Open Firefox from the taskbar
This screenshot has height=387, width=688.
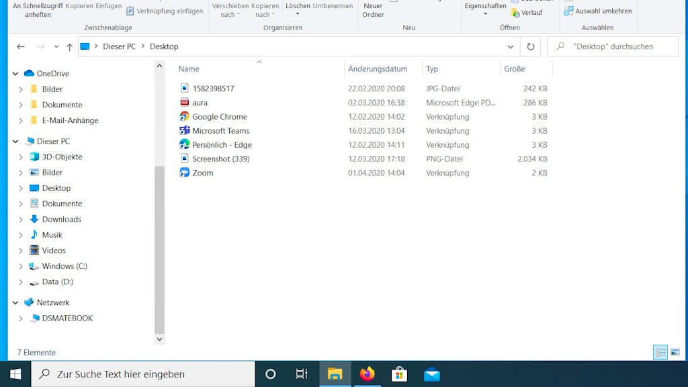tap(368, 374)
